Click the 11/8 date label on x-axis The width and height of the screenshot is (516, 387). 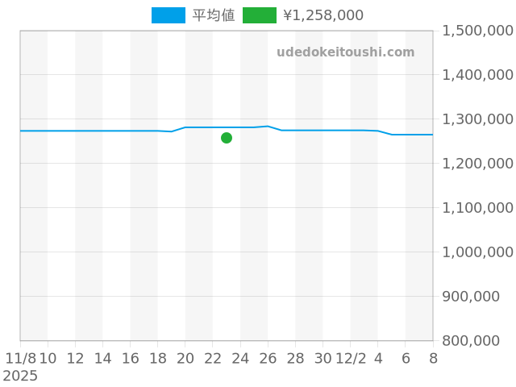point(21,359)
